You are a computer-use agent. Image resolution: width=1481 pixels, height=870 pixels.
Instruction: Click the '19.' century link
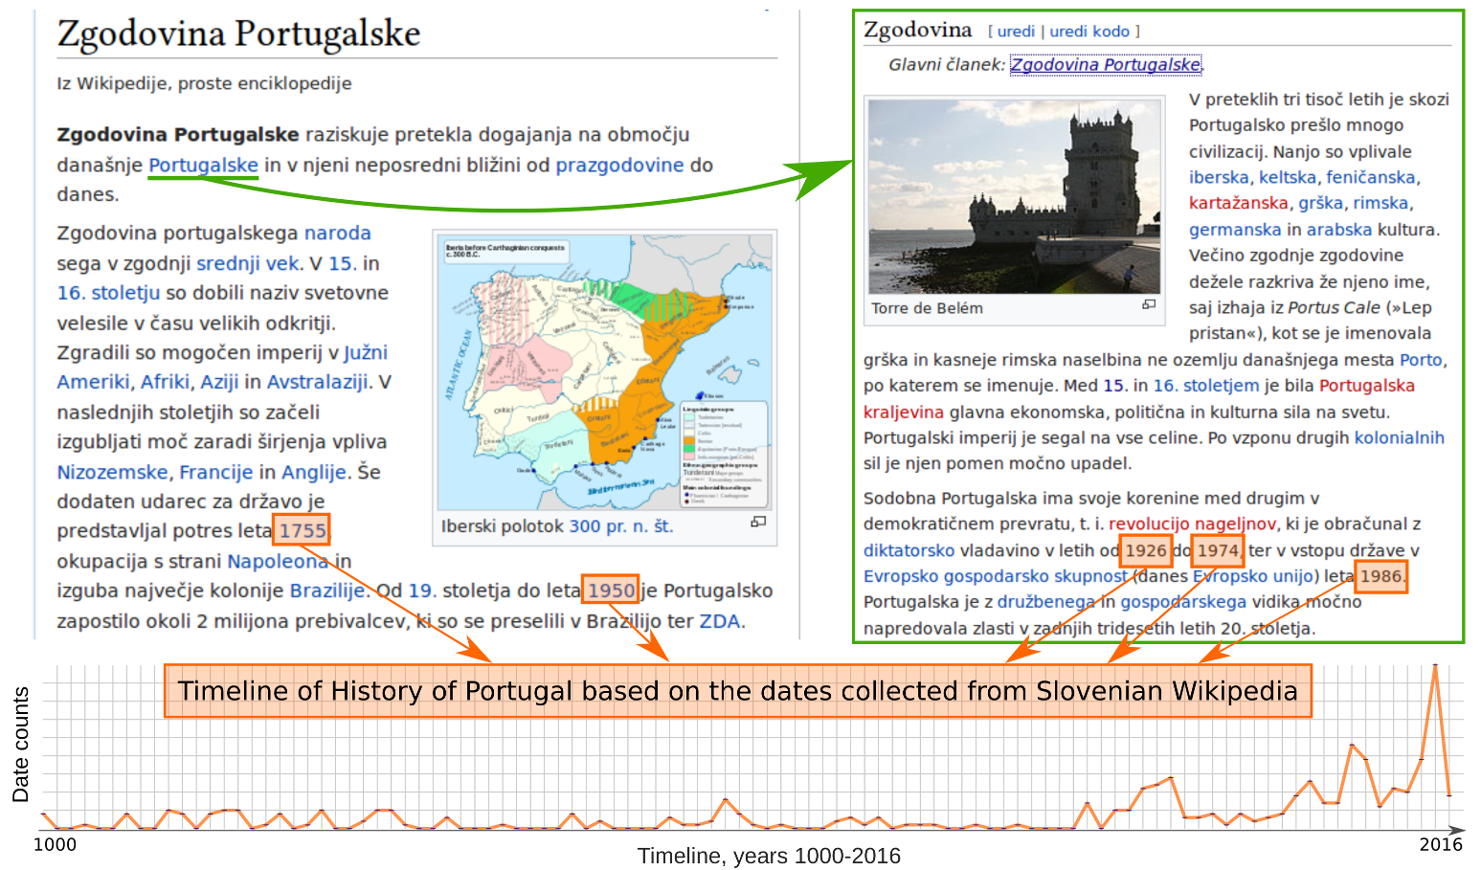tap(422, 591)
